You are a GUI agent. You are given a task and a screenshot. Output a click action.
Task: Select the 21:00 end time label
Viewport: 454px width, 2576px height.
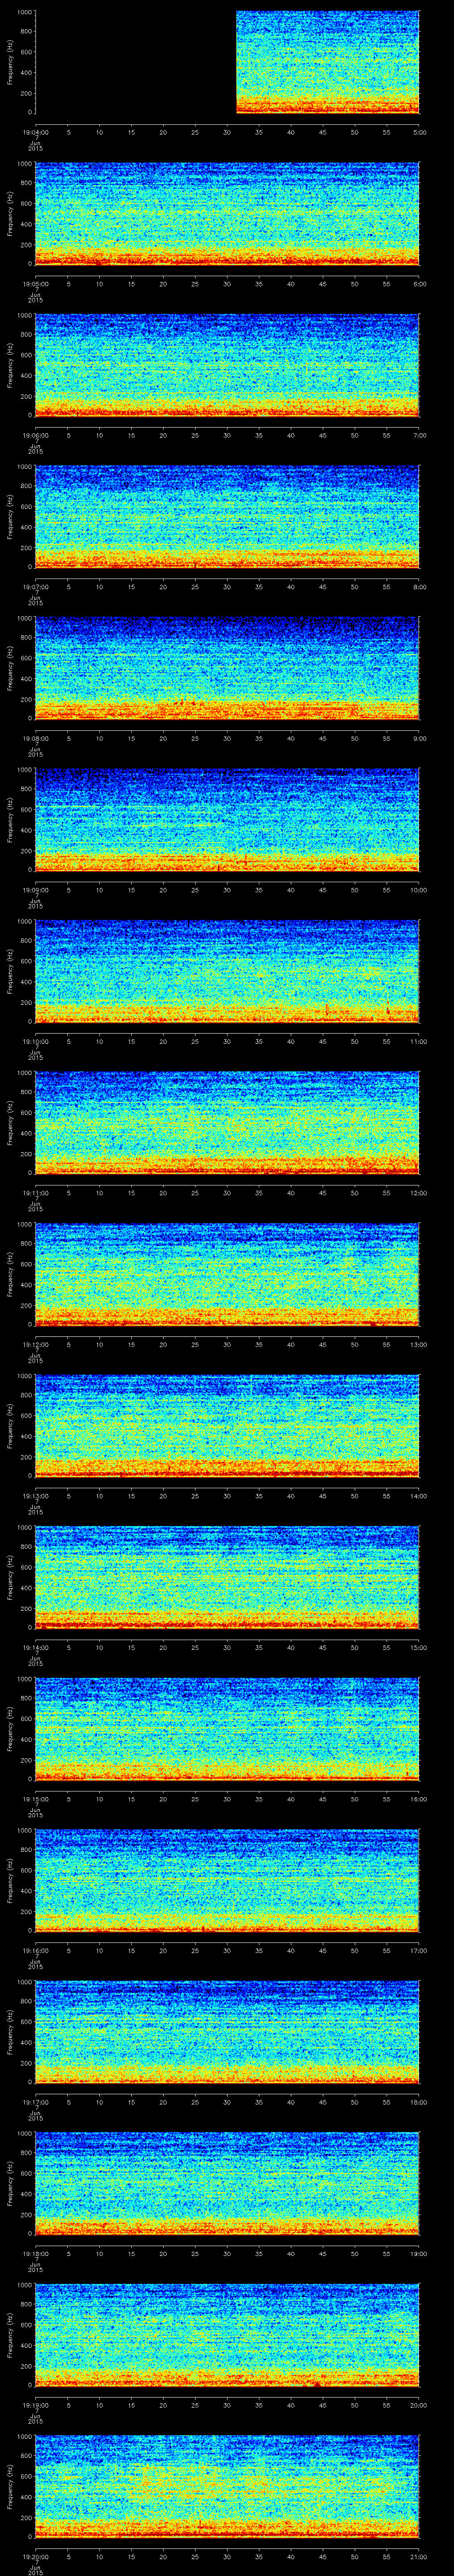[418, 2557]
